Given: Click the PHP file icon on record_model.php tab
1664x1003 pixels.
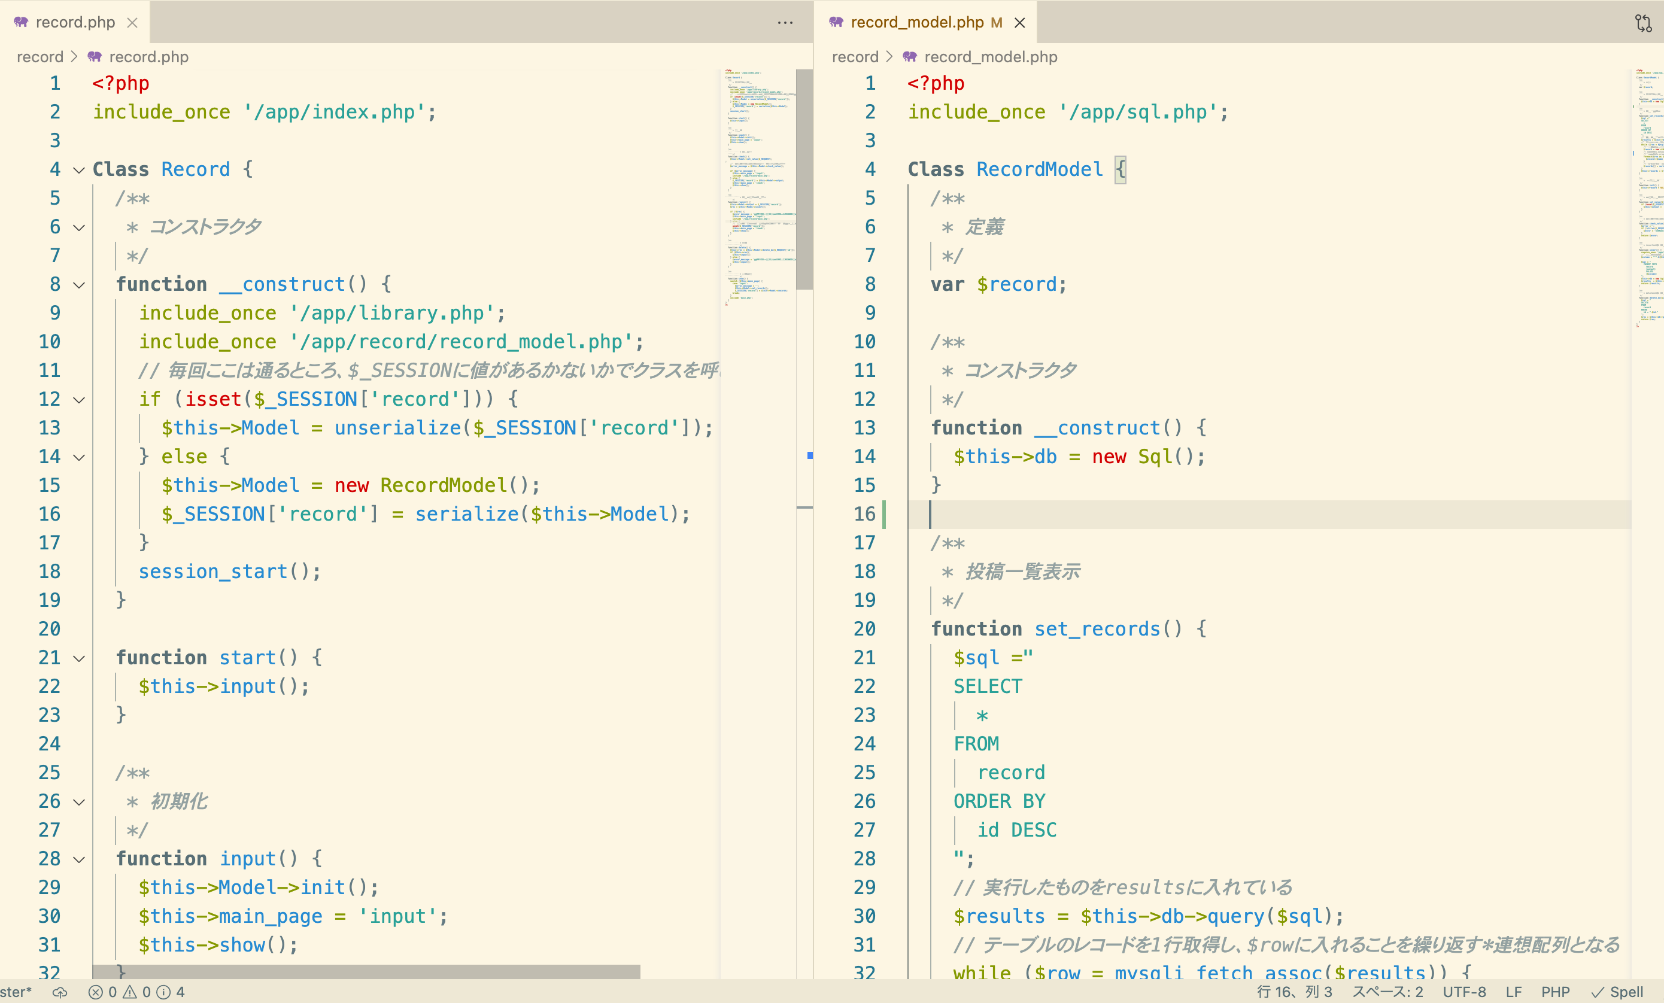Looking at the screenshot, I should [x=836, y=22].
